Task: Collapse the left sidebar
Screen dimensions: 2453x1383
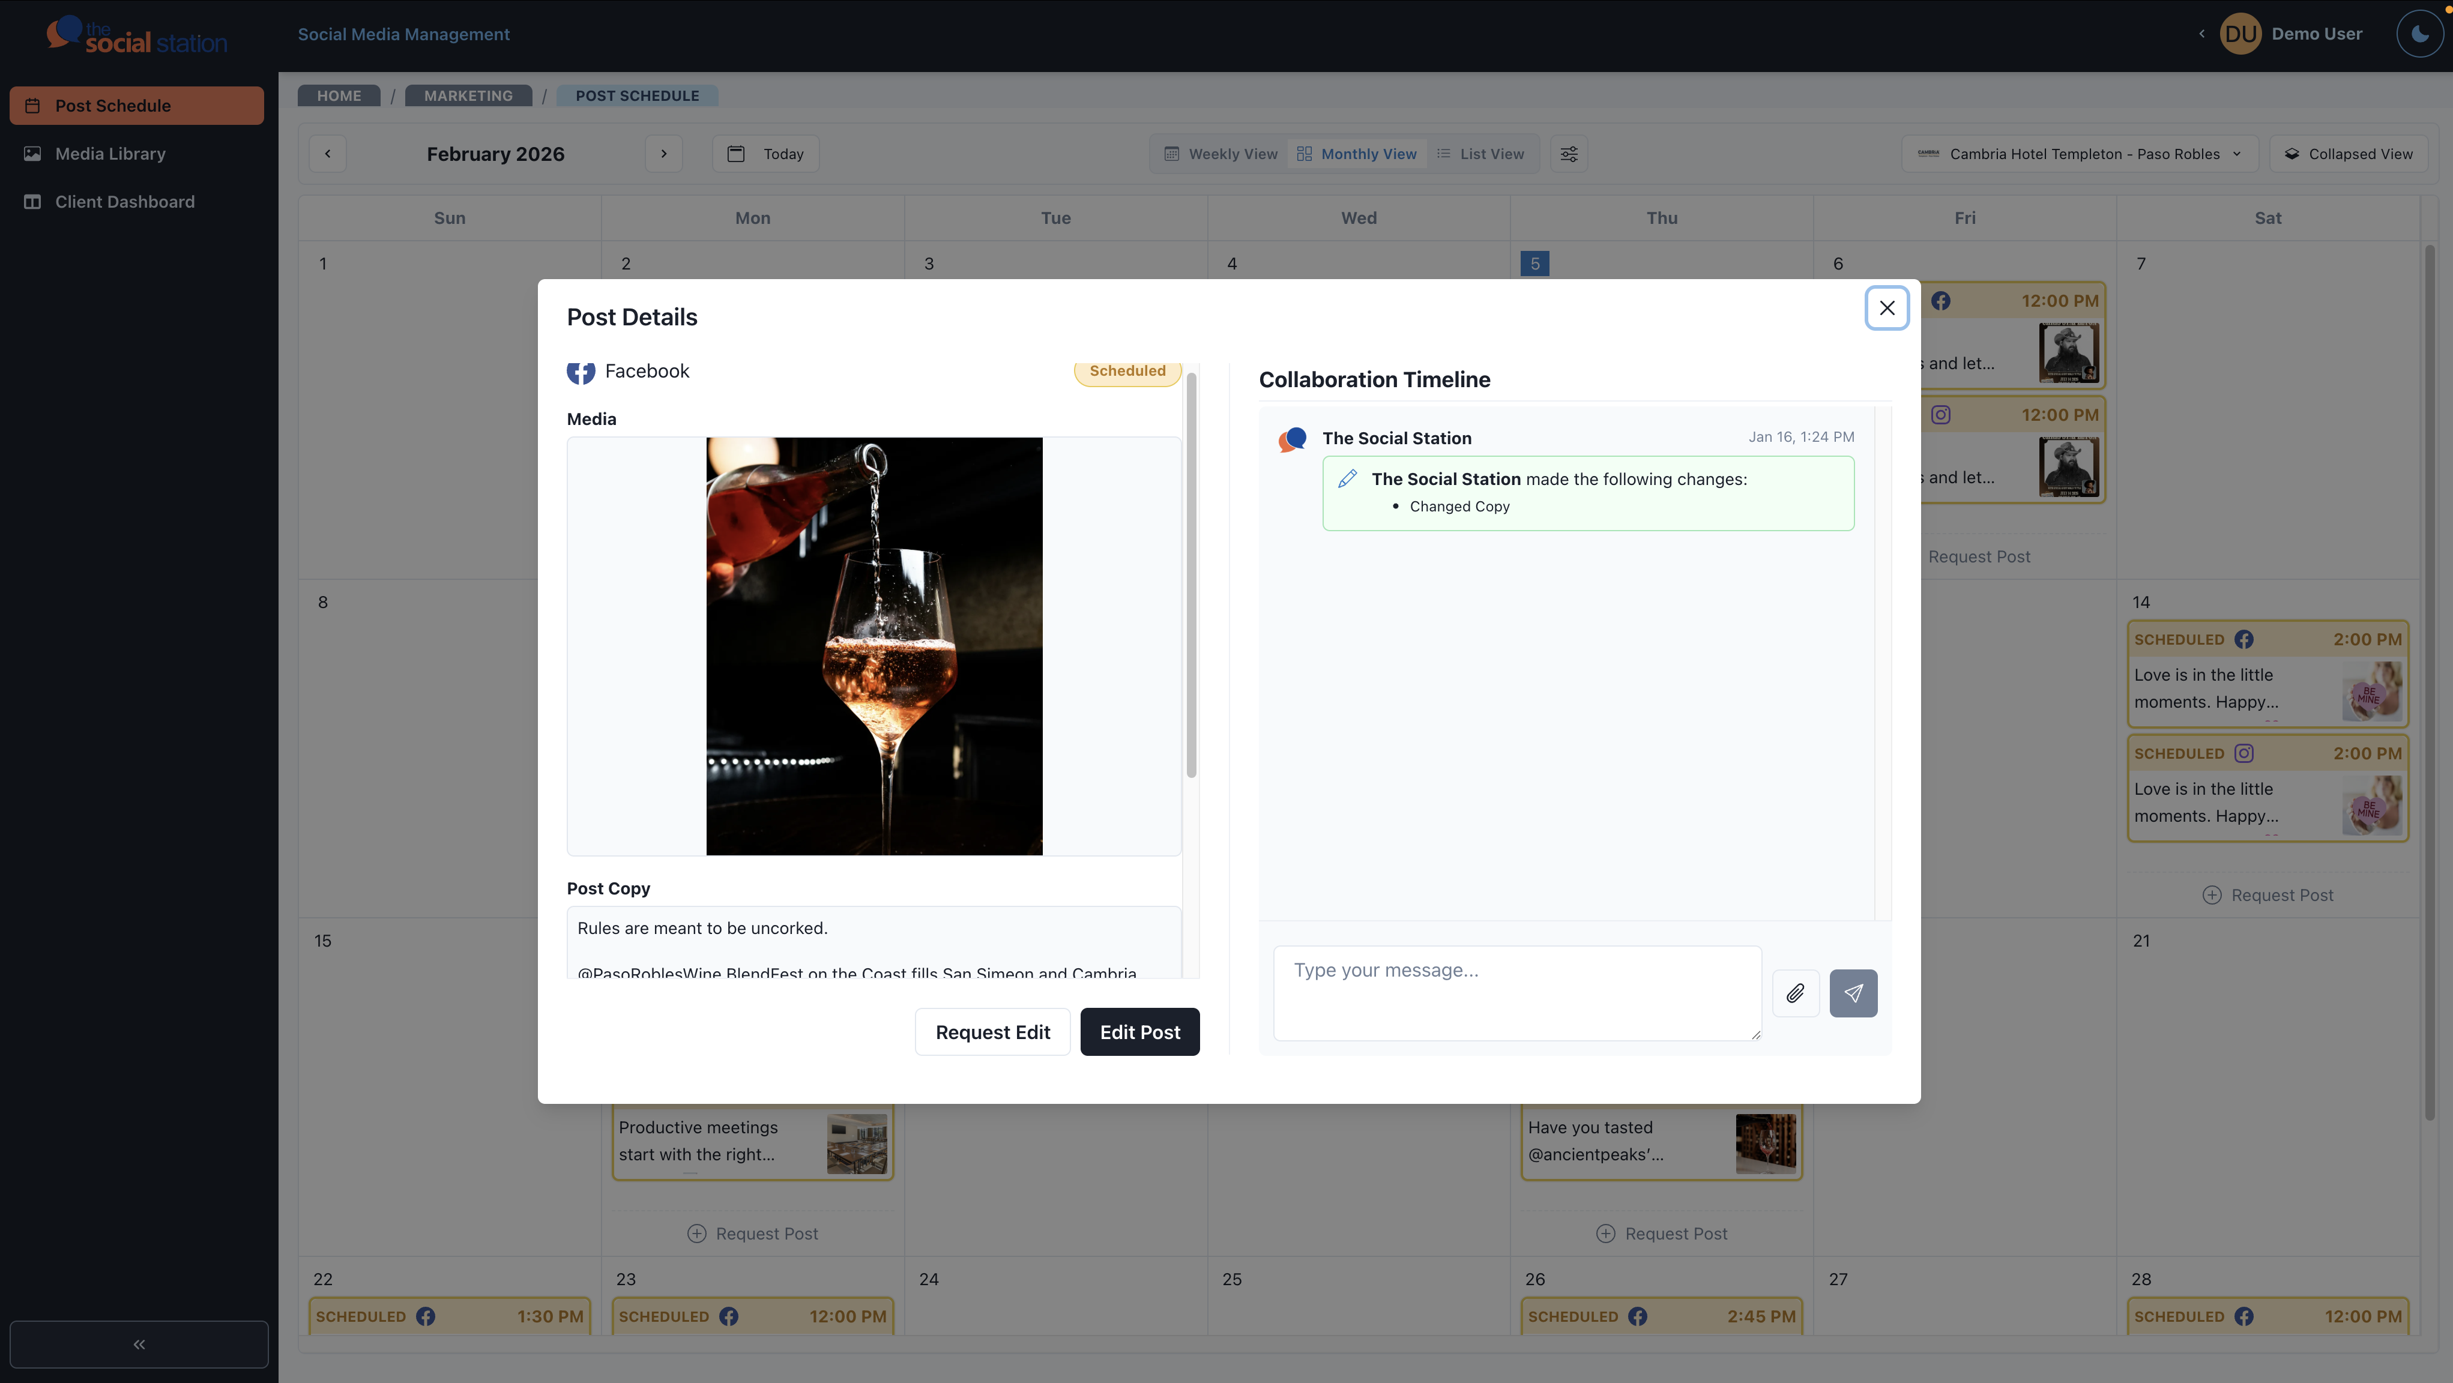Action: 138,1343
